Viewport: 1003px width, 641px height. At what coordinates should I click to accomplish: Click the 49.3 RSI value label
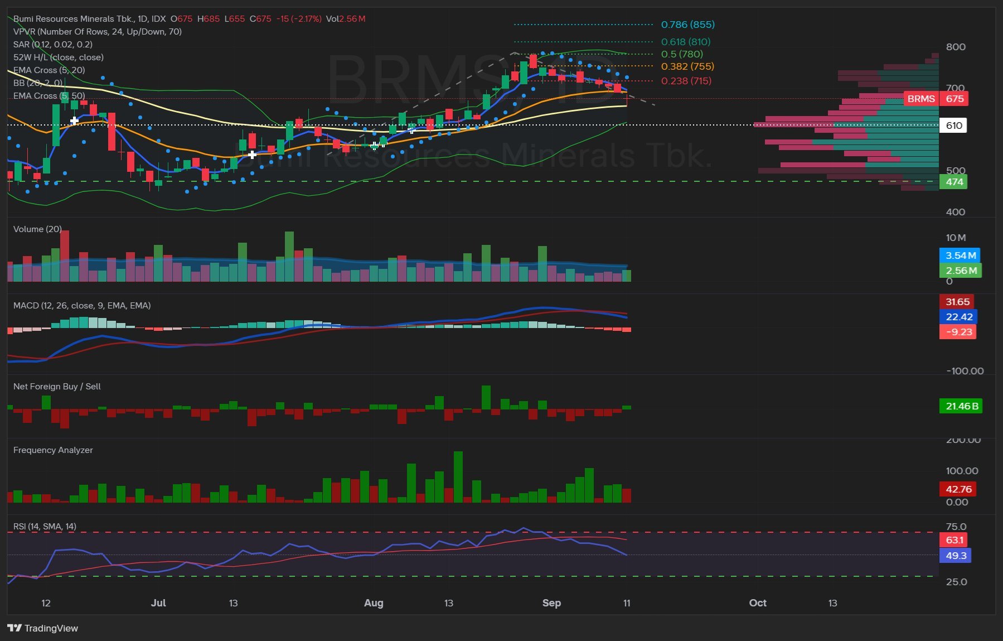(956, 556)
